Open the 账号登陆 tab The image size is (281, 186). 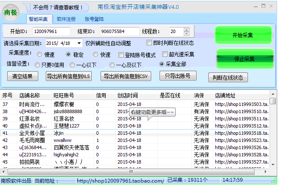(94, 19)
